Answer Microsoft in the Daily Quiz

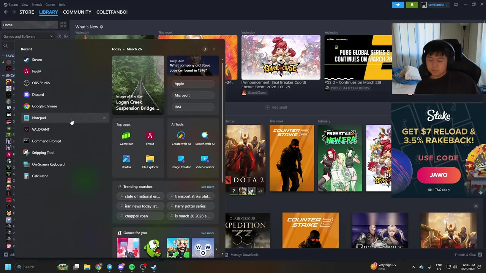[x=193, y=96]
